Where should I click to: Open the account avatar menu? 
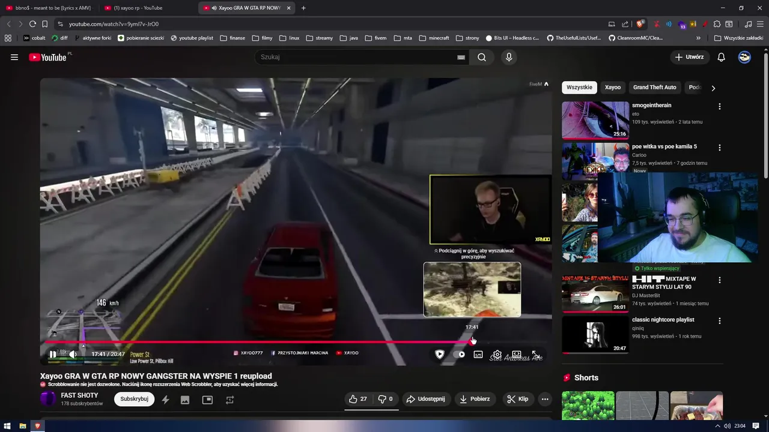[x=744, y=57]
